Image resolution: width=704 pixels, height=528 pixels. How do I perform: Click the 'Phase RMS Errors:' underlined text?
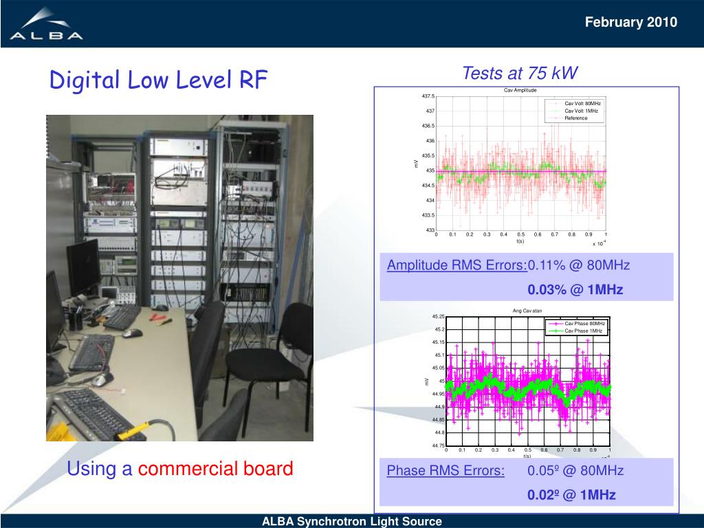tap(445, 470)
